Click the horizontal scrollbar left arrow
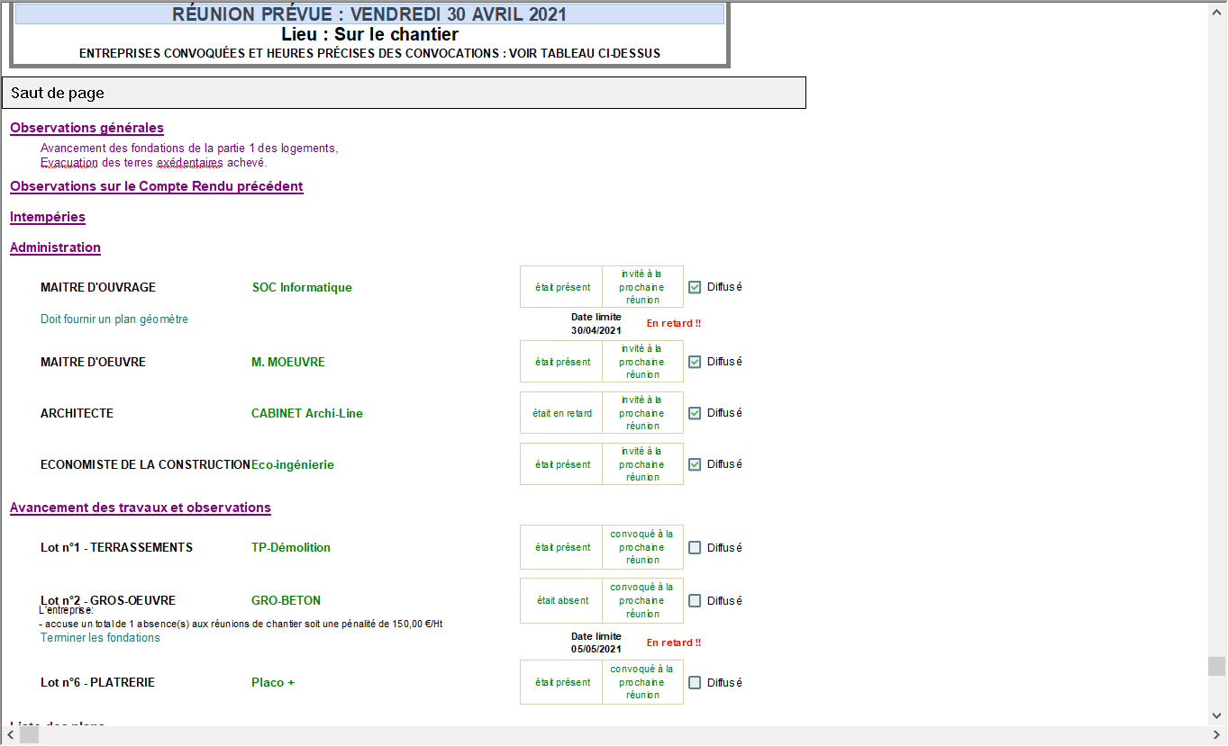The height and width of the screenshot is (746, 1228). tap(9, 735)
